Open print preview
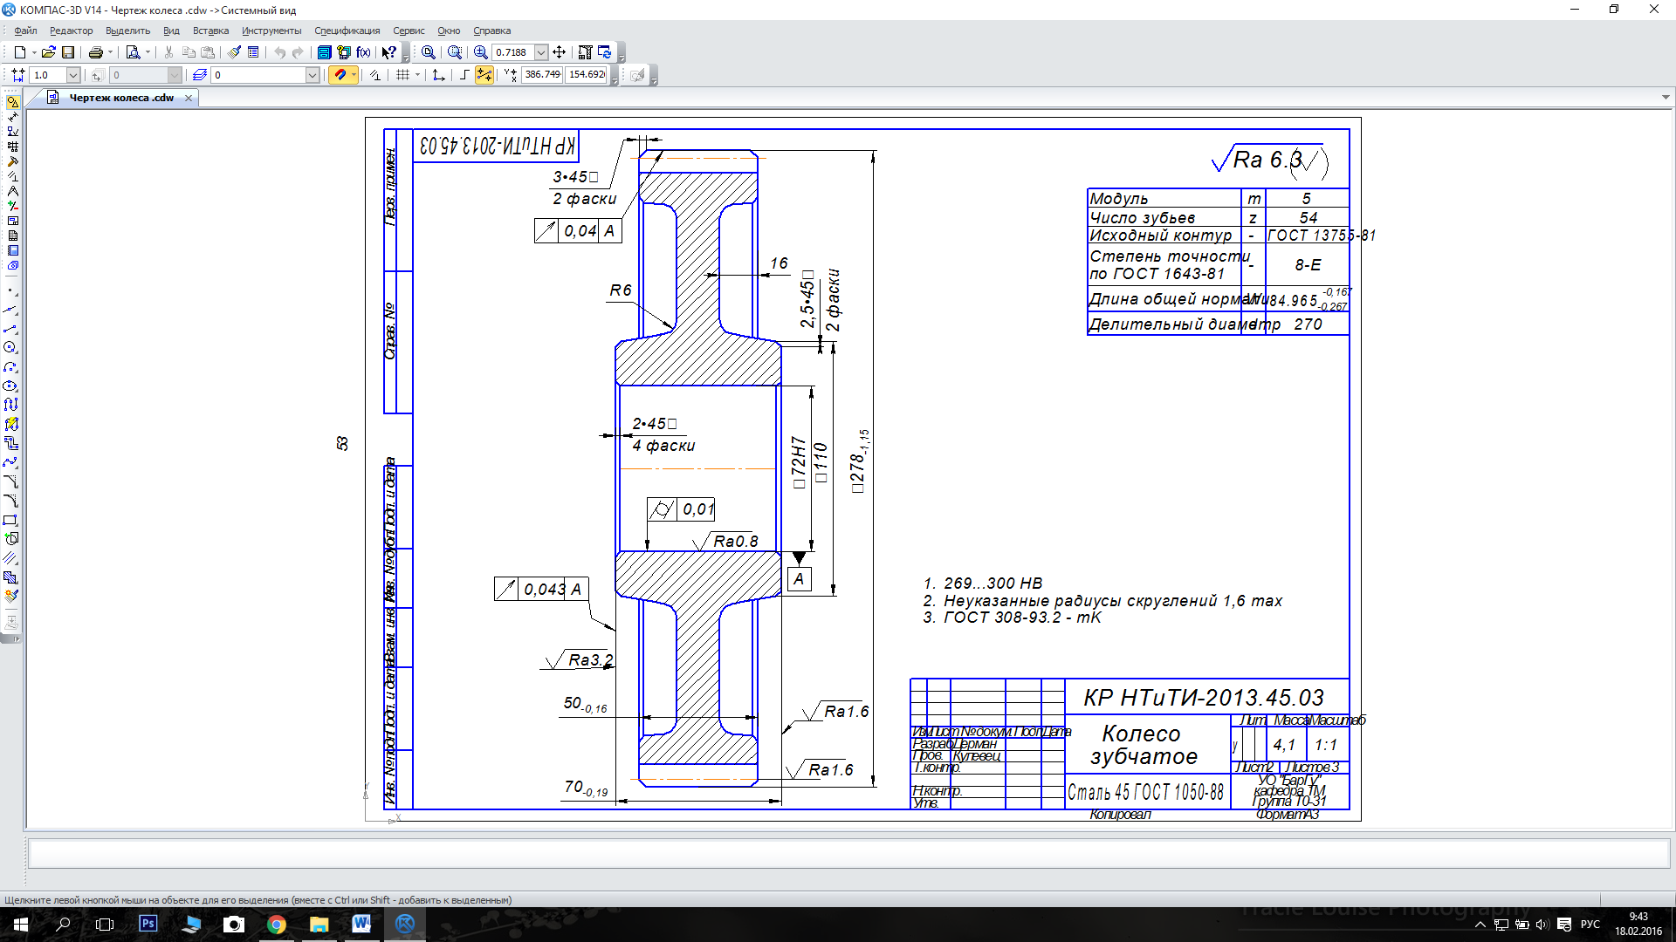 pos(133,52)
